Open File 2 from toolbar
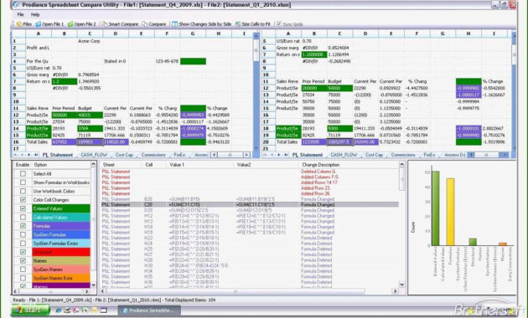This screenshot has width=528, height=318. click(x=82, y=24)
